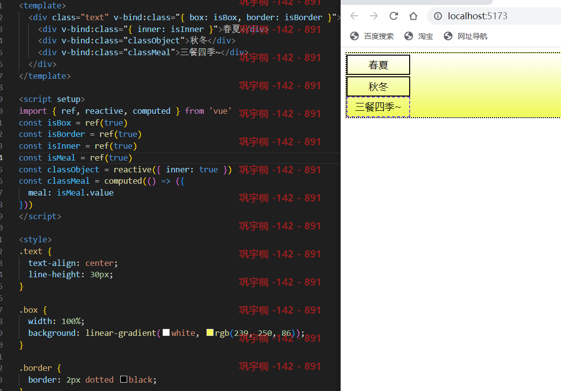Click the 春夏 box in the page

tap(378, 65)
